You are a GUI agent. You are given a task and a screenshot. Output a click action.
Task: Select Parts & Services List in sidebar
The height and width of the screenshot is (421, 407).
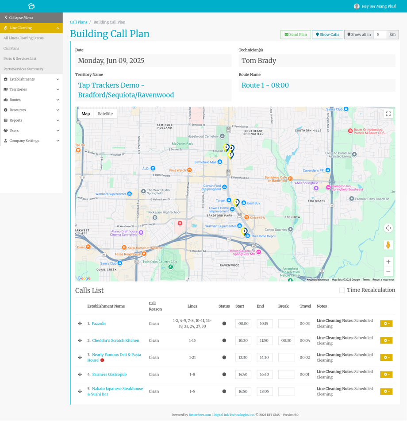coord(20,58)
